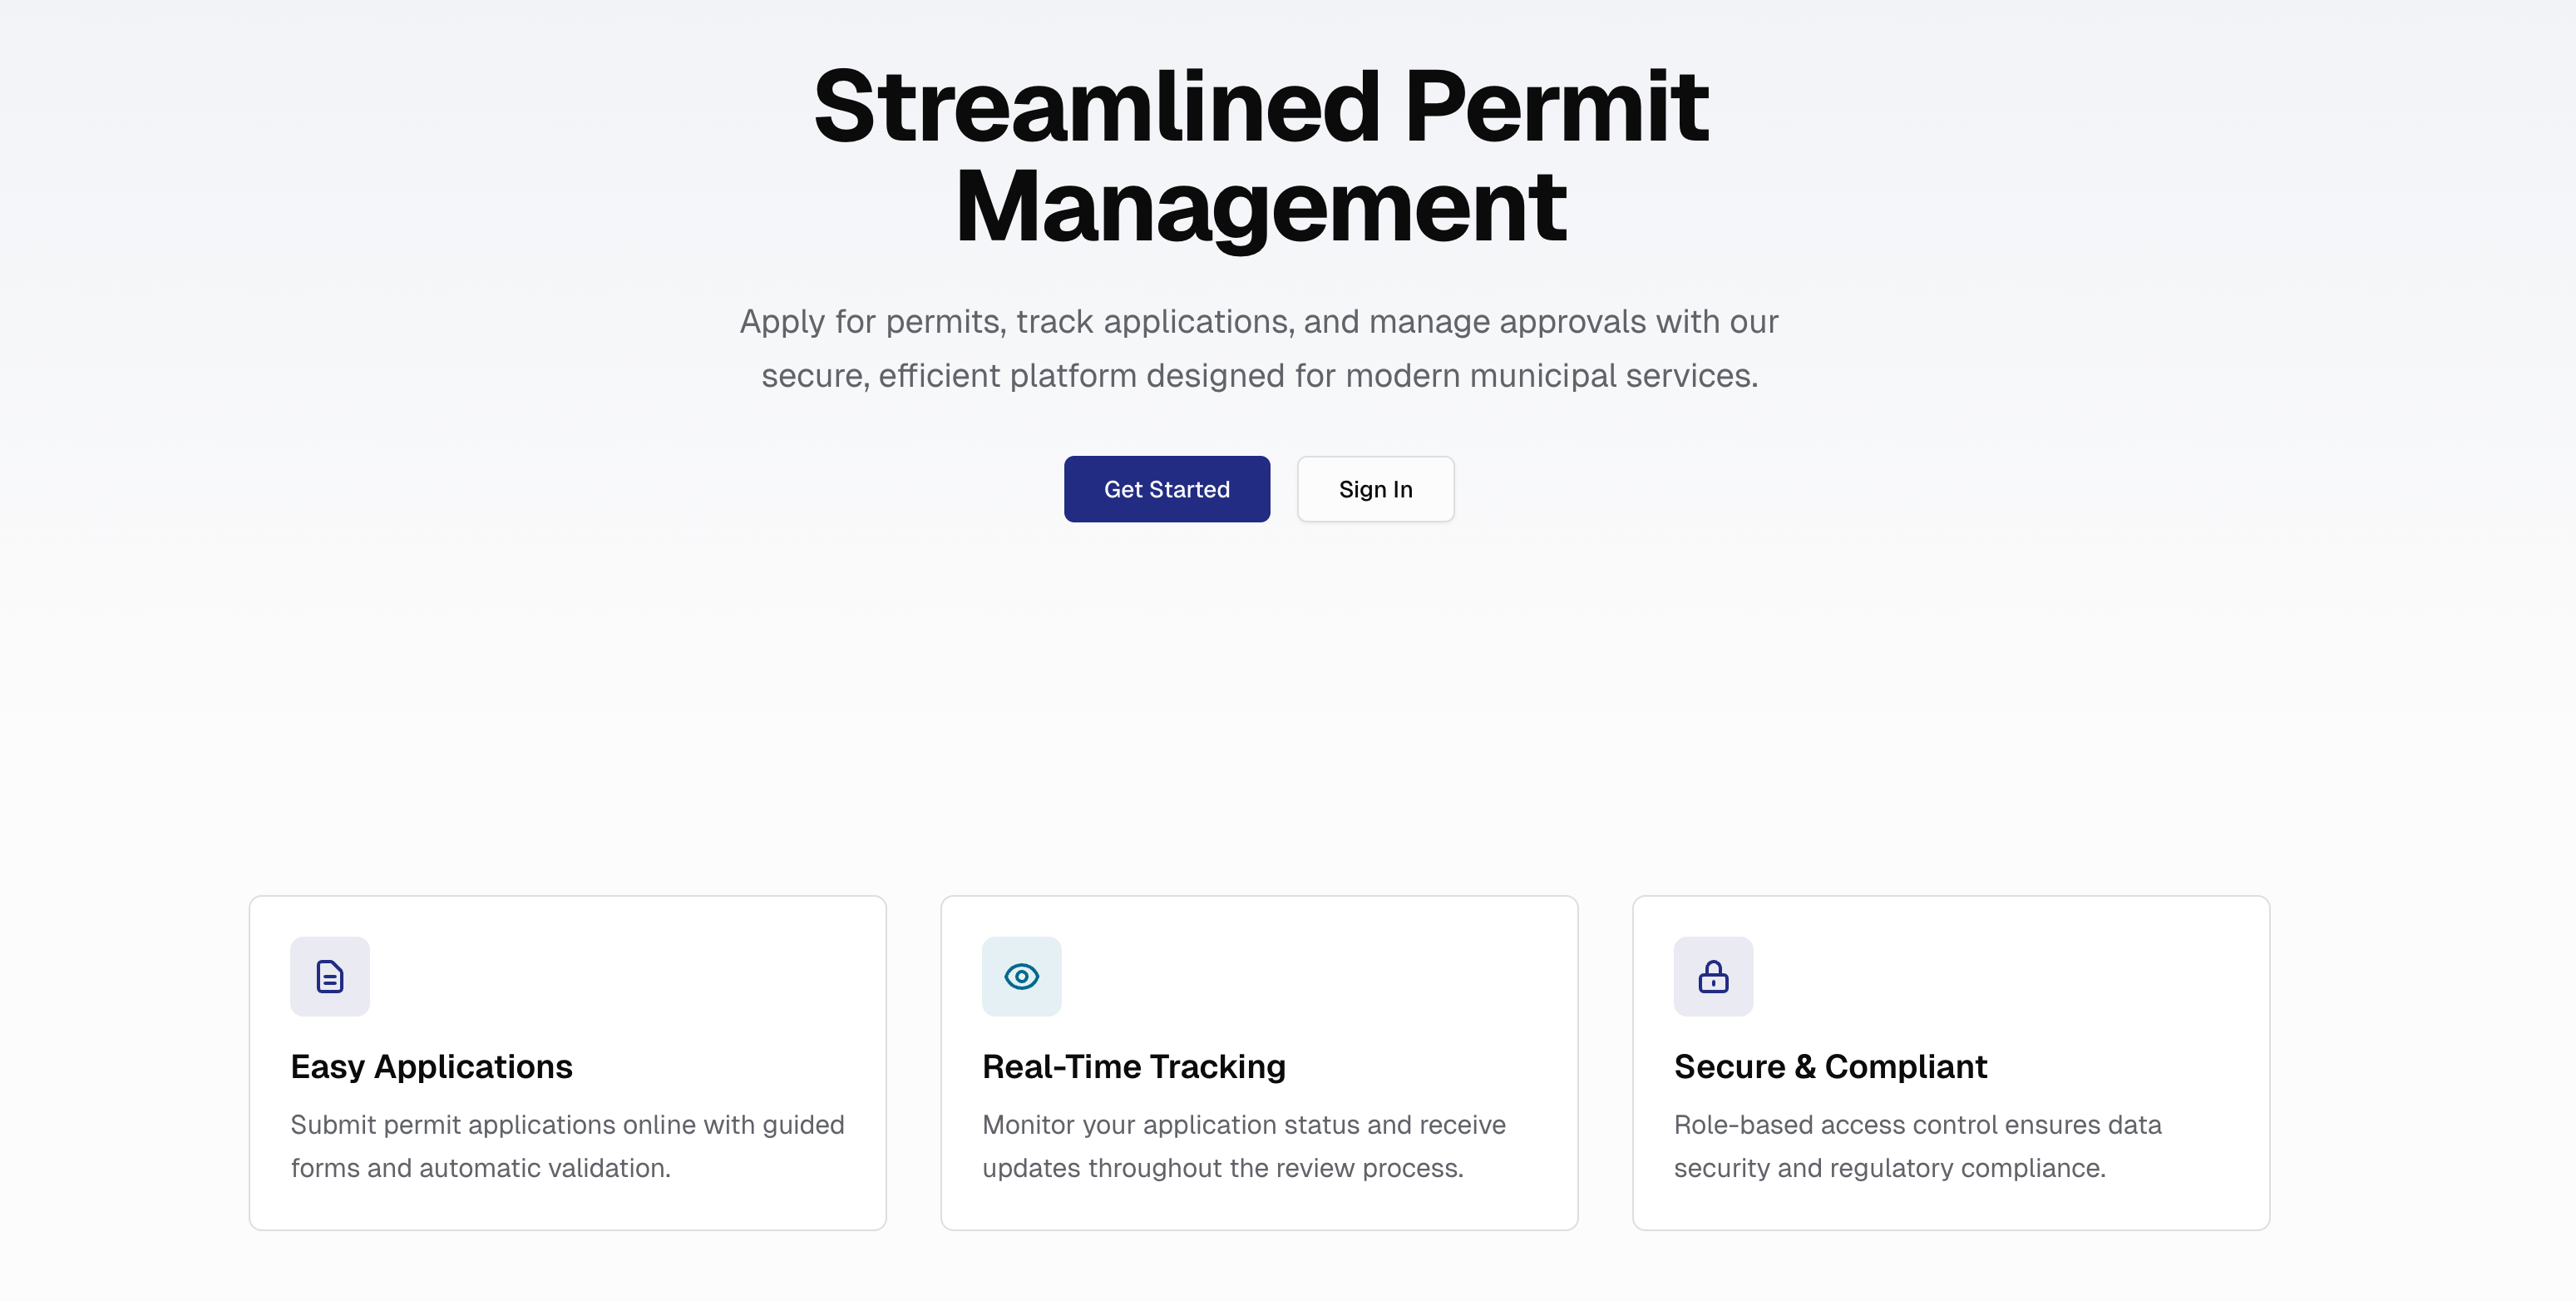The height and width of the screenshot is (1301, 2576).
Task: Click the role-based access control description text
Action: click(1917, 1146)
